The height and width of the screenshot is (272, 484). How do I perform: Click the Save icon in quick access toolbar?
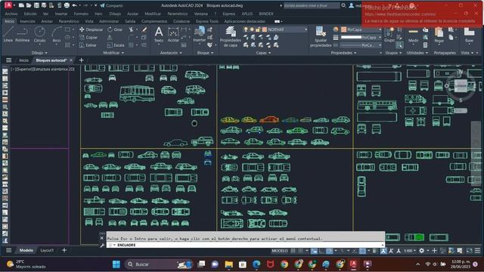pyautogui.click(x=36, y=5)
